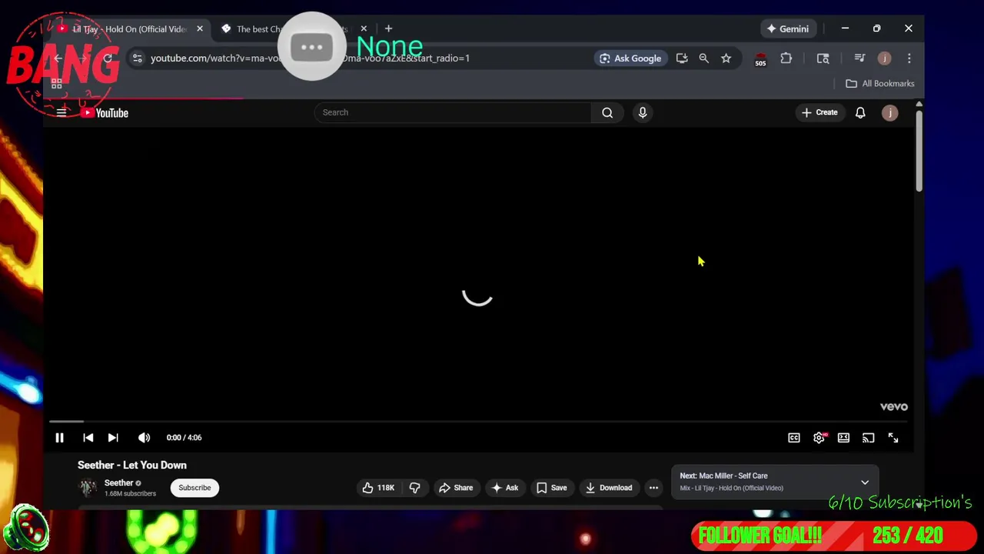The image size is (984, 554).
Task: Open Seether channel avatar
Action: (x=88, y=488)
